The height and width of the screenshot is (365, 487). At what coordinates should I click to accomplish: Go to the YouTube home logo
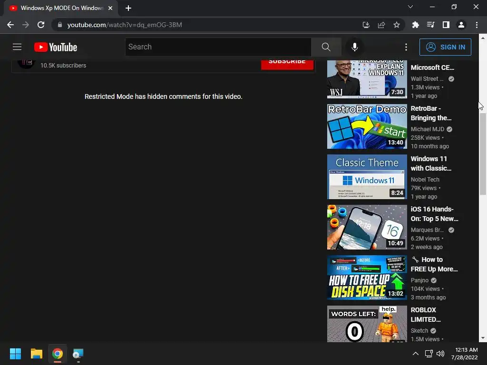[56, 47]
